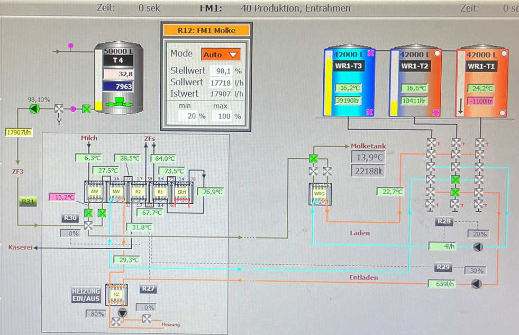Select the HZ heating exchanger icon
519x335 pixels.
click(x=116, y=294)
